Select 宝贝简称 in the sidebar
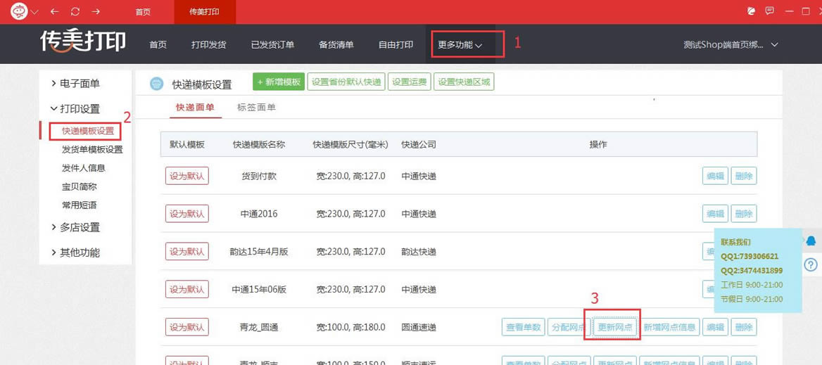This screenshot has width=822, height=365. (79, 187)
